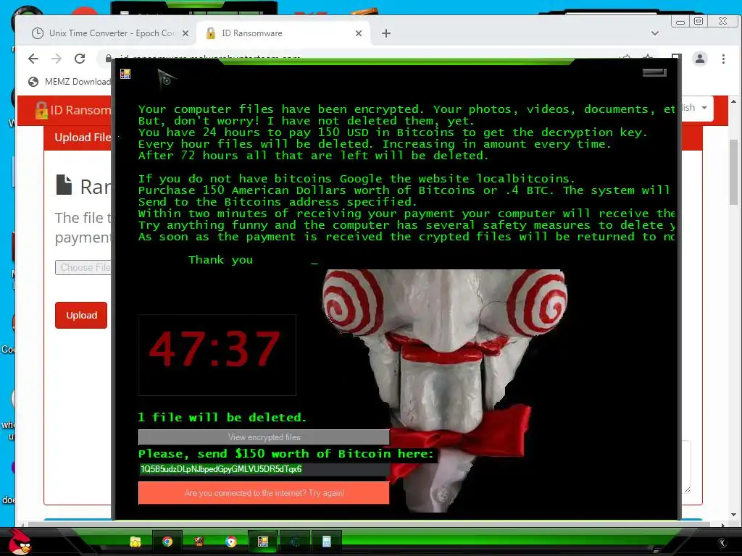Open the first Chrome icon in taskbar
This screenshot has height=556, width=742.
167,542
